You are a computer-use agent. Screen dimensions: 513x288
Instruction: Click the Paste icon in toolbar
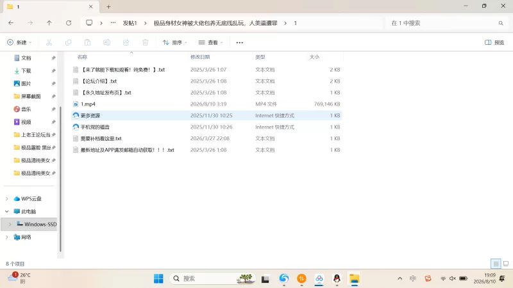point(87,42)
